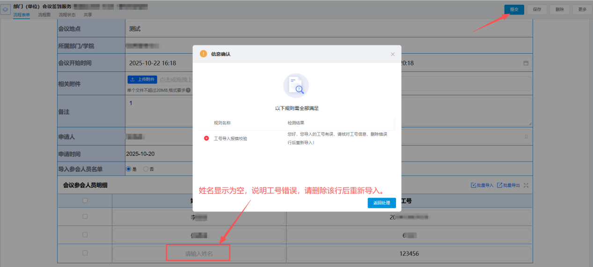The image size is (593, 267).
Task: Open the 流程状态 tab
Action: [x=67, y=15]
